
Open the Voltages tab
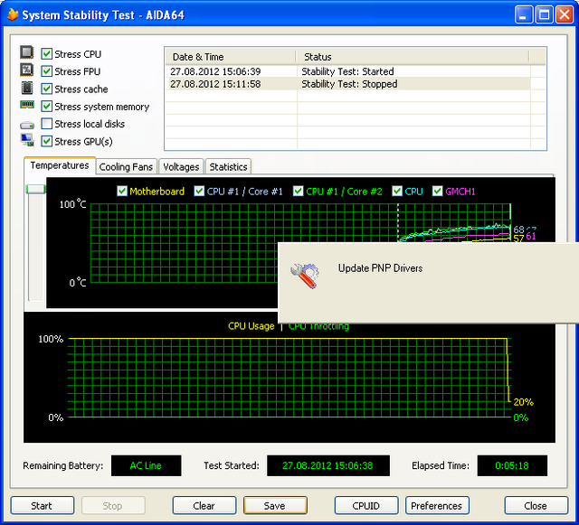[x=181, y=167]
